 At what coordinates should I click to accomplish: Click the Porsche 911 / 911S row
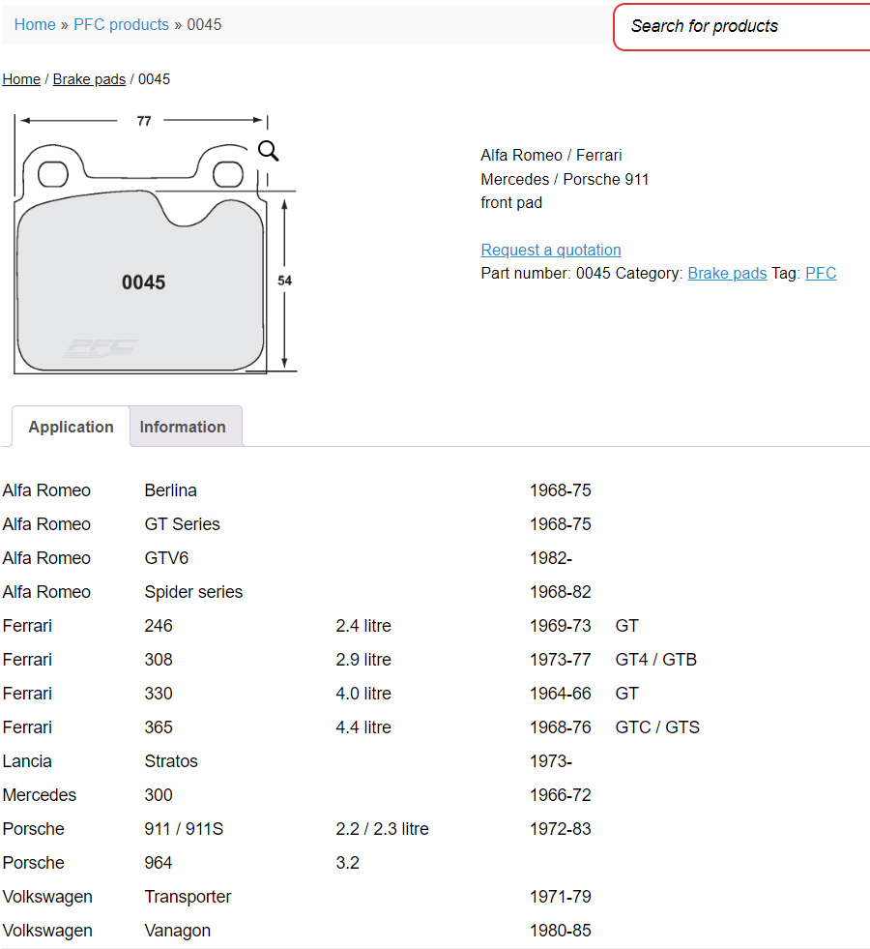click(x=184, y=829)
